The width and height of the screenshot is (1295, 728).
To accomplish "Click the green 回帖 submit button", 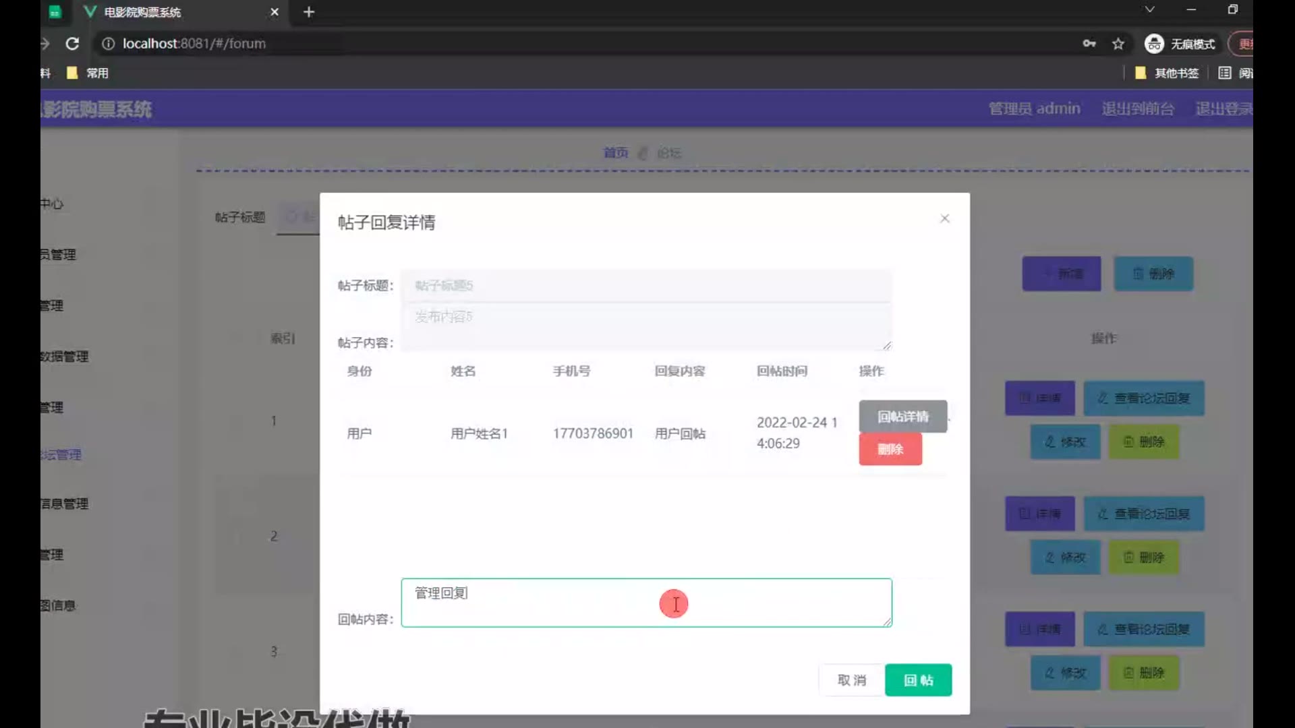I will click(918, 680).
